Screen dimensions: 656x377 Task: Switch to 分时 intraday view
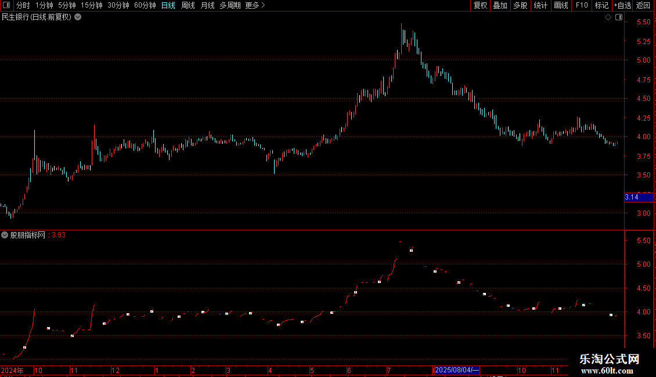[23, 5]
